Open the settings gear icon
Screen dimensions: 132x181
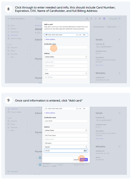pos(100,19)
